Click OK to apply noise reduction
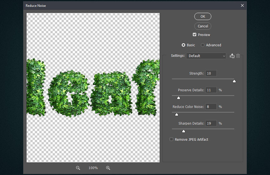This screenshot has height=175, width=270. coord(203,16)
